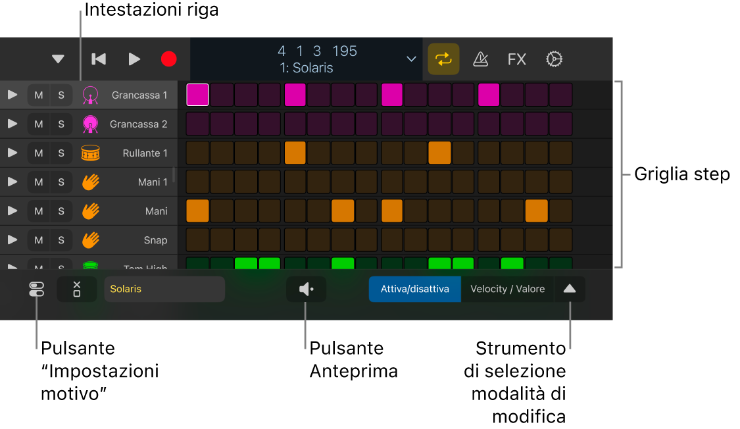Click the velocity speaker icon
740x429 pixels.
(x=306, y=288)
